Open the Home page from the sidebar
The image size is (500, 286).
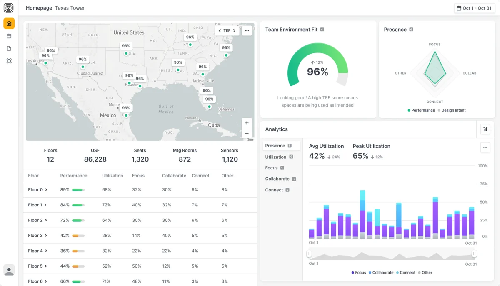(9, 23)
